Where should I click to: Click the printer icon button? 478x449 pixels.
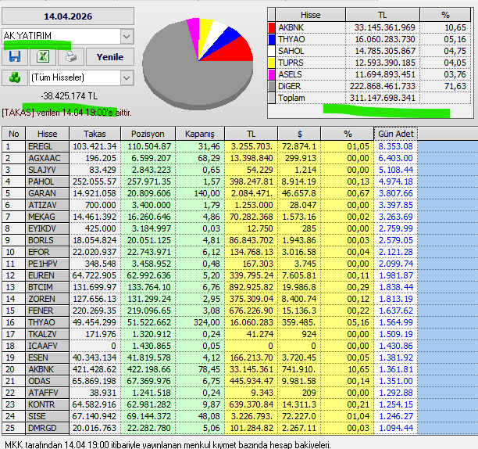tap(71, 57)
